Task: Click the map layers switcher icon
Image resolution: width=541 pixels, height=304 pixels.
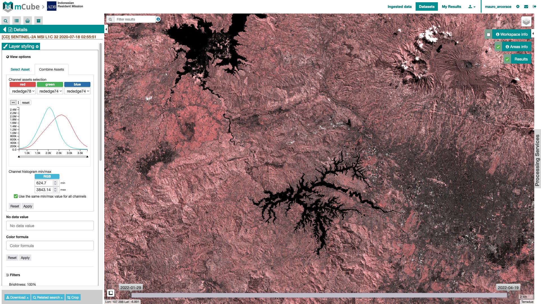Action: pos(526,21)
